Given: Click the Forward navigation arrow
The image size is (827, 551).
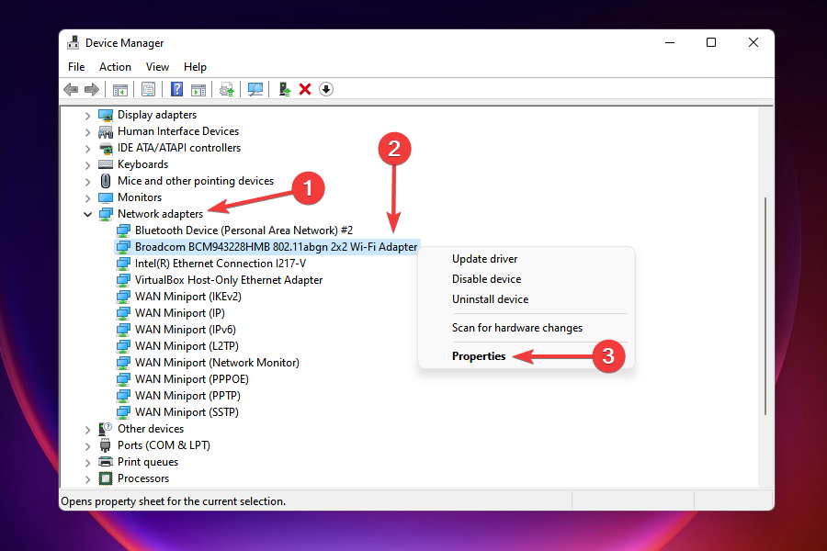Looking at the screenshot, I should coord(91,89).
